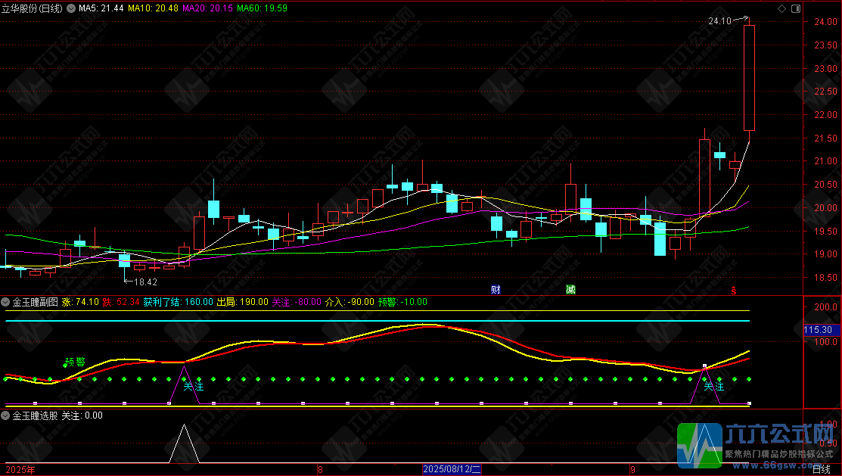Click the 18.50 price axis label

[x=825, y=278]
